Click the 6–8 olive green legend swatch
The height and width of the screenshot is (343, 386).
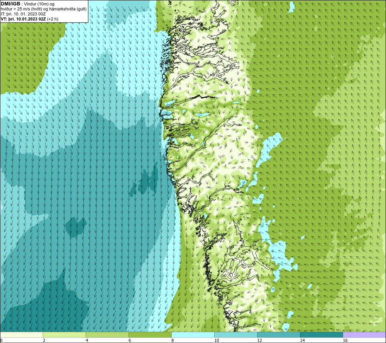pos(150,334)
